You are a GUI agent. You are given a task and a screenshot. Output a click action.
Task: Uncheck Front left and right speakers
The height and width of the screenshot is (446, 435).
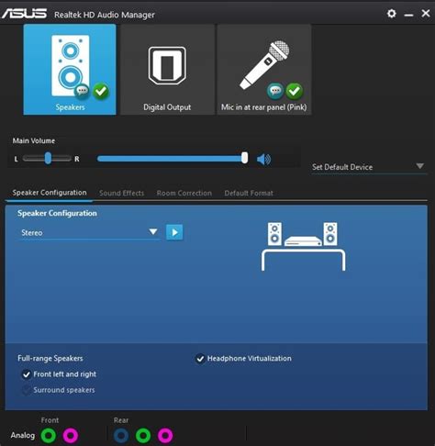coord(27,374)
